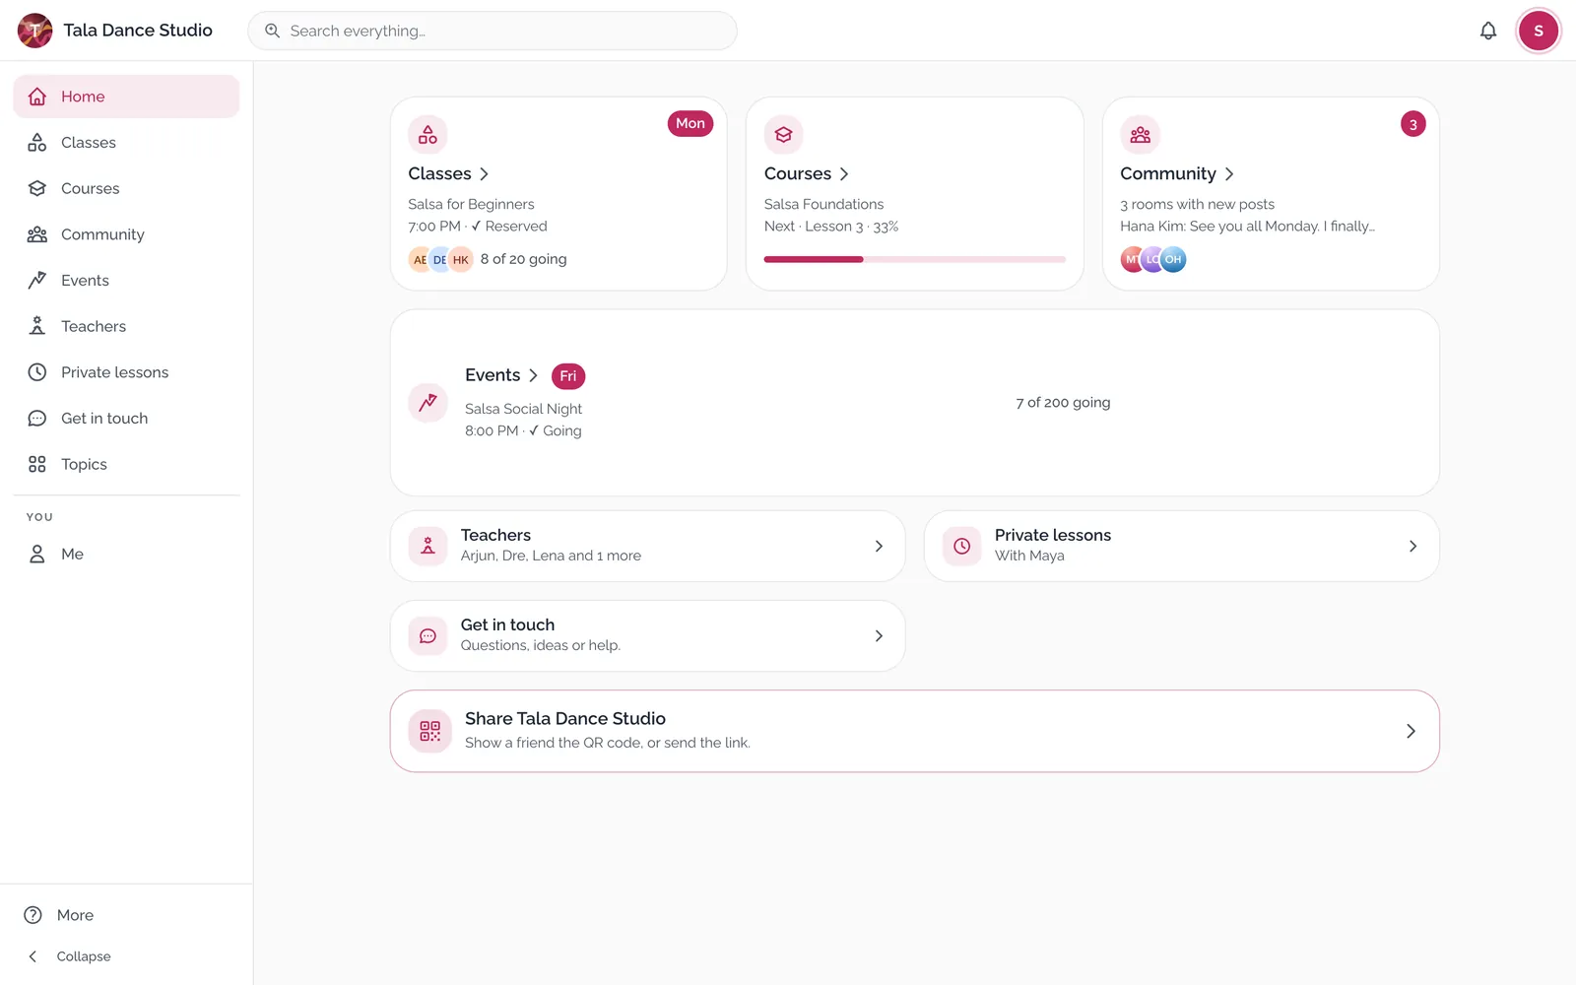Open Private lessons in sidebar

(x=126, y=372)
